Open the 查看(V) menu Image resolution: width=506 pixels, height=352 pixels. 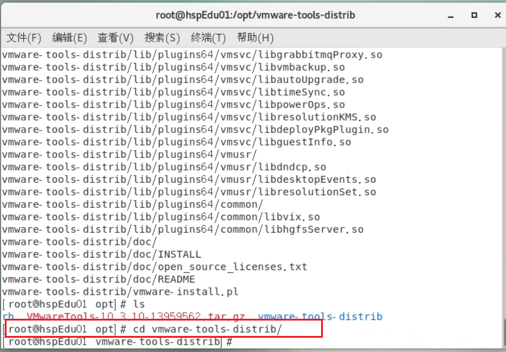115,37
